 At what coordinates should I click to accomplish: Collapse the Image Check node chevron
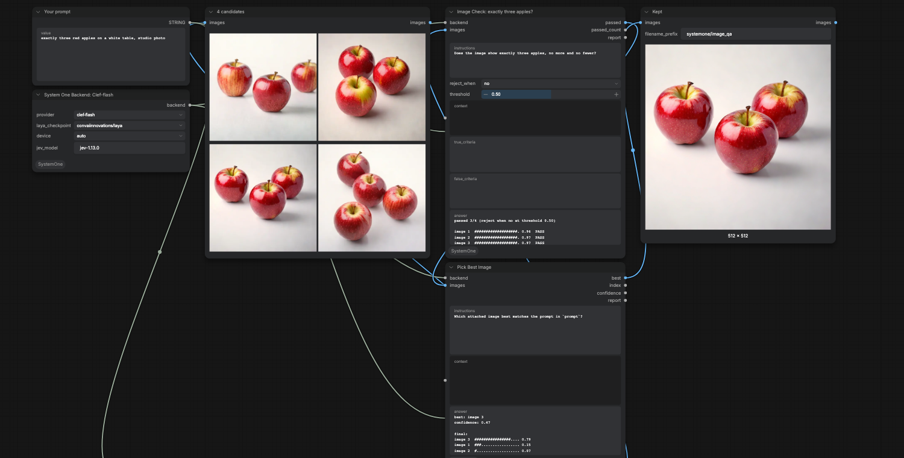451,11
